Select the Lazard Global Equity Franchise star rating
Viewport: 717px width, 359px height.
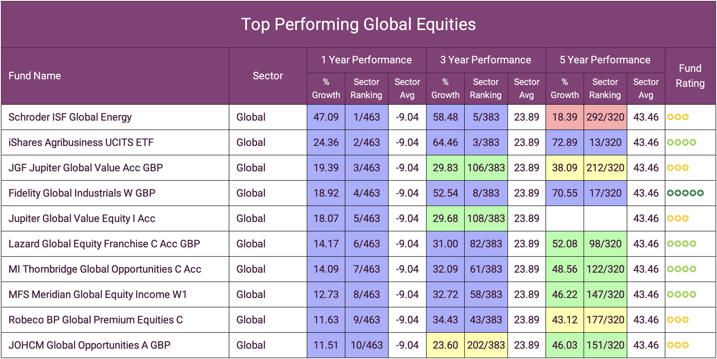682,244
